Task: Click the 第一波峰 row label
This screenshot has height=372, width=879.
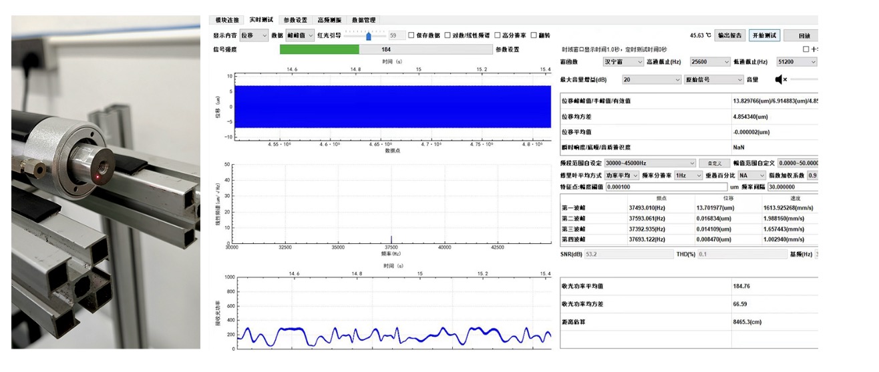Action: [x=573, y=208]
